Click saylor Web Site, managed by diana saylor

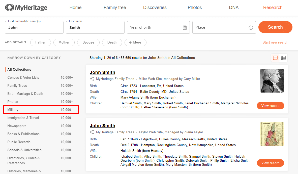click(171, 132)
